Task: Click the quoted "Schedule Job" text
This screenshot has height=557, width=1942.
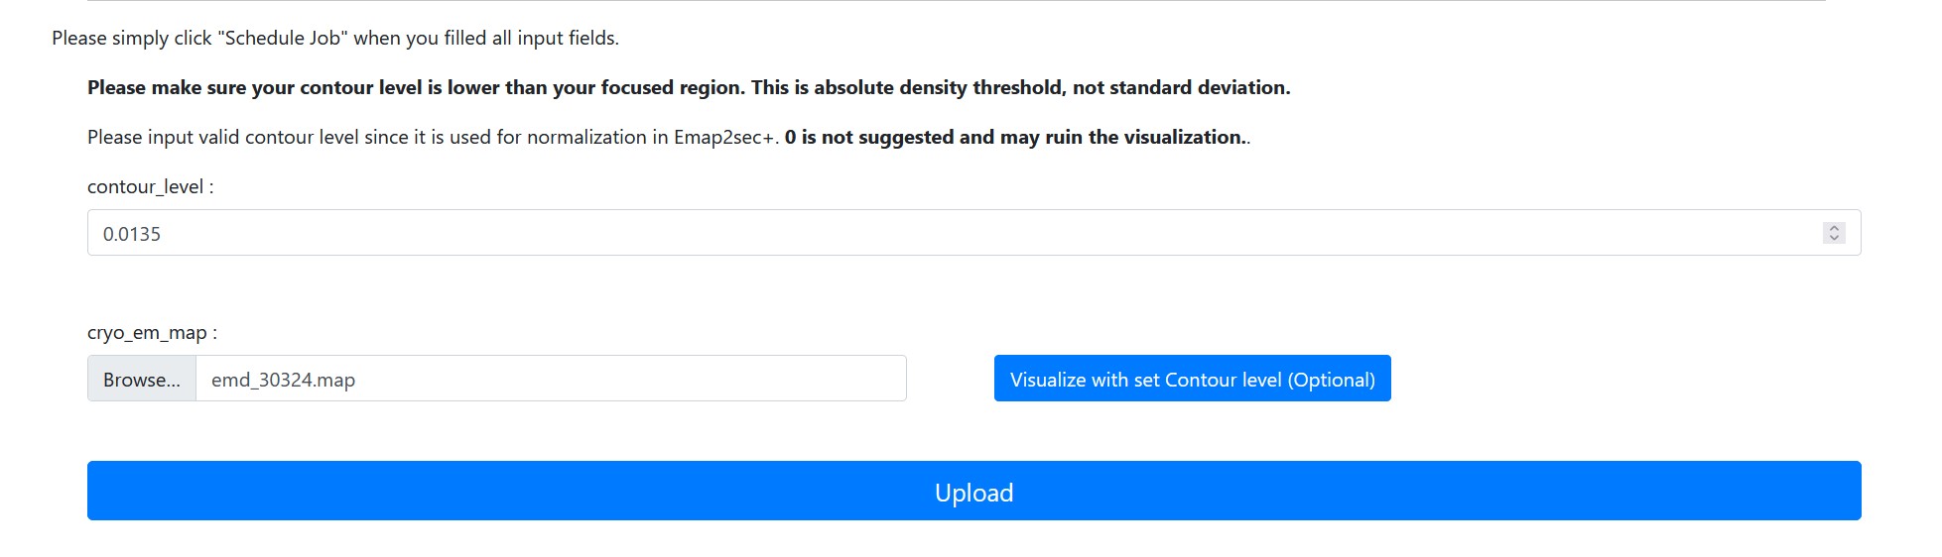Action: point(282,38)
